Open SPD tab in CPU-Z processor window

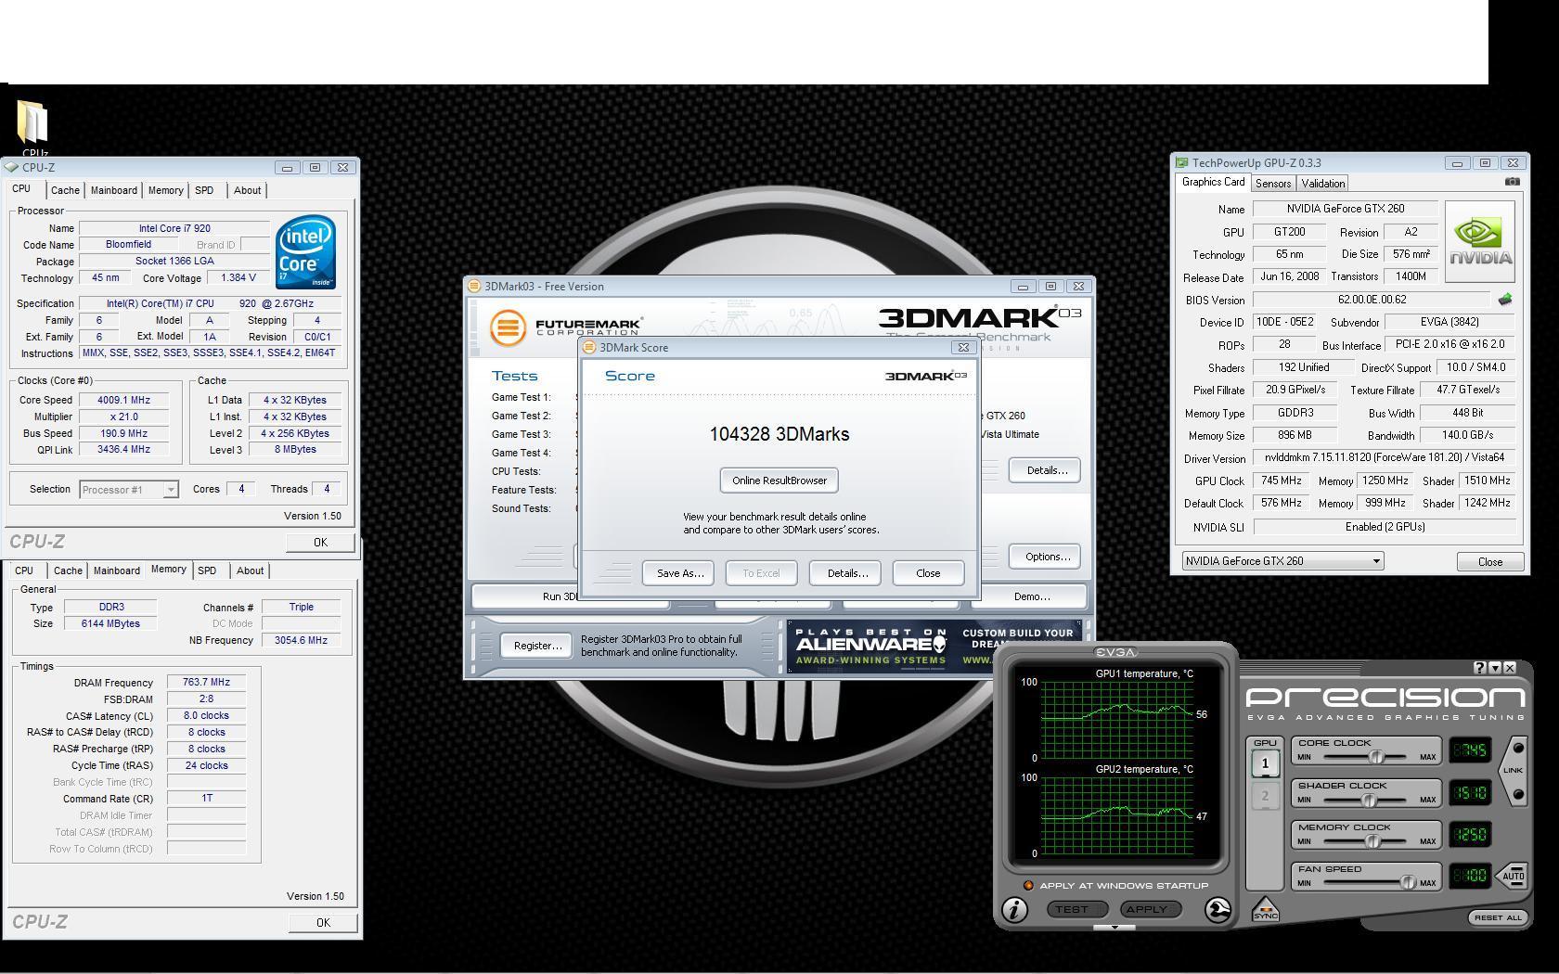[x=204, y=190]
